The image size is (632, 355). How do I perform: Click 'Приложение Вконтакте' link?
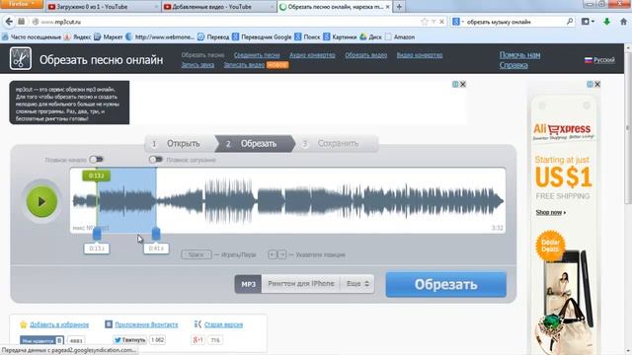click(146, 324)
